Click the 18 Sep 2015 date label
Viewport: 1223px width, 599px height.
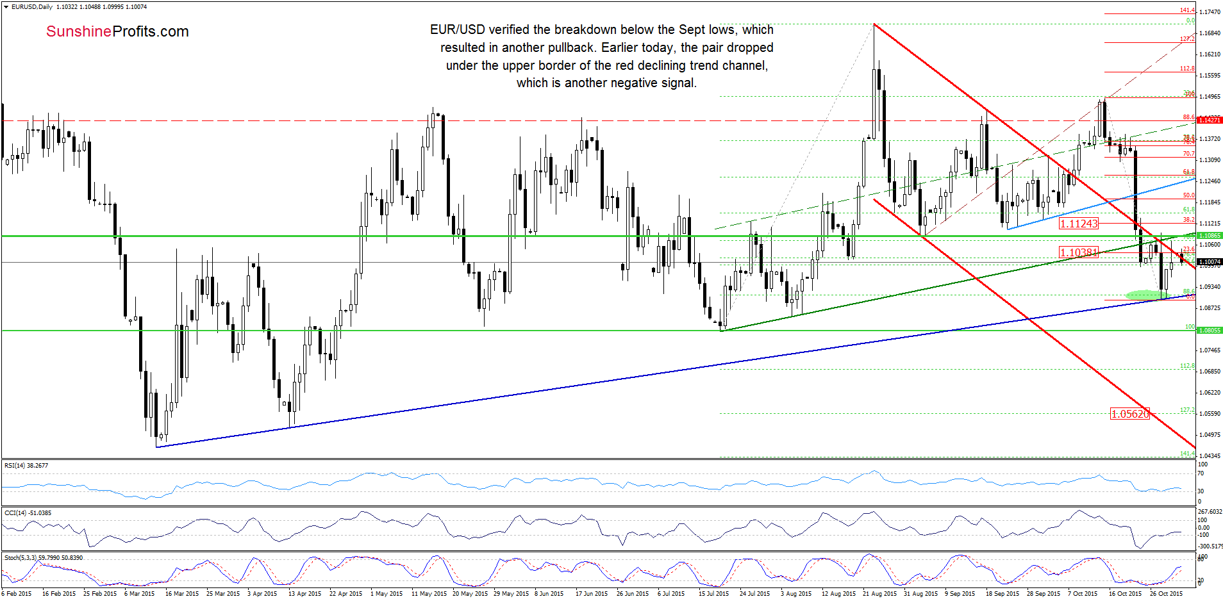coord(1002,593)
